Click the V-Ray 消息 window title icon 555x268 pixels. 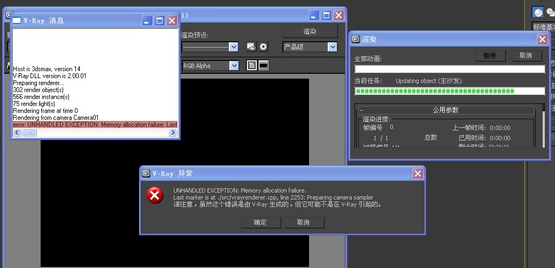17,20
